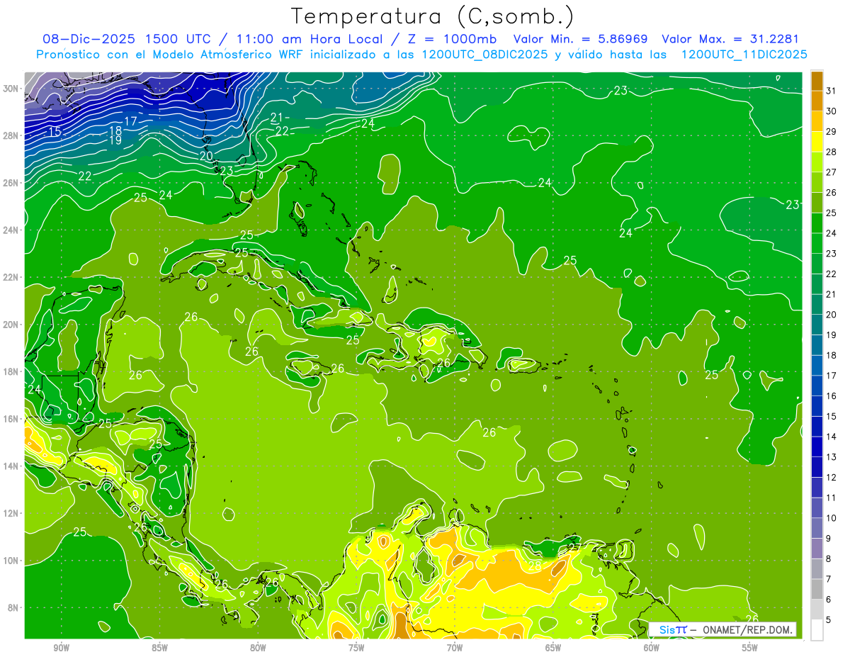Click the "SisTT – ONAMET/REP.DOM." credit label
The image size is (850, 657).
point(722,629)
